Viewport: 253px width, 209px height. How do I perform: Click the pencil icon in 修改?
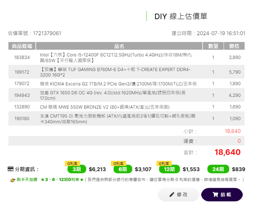[x=172, y=194]
